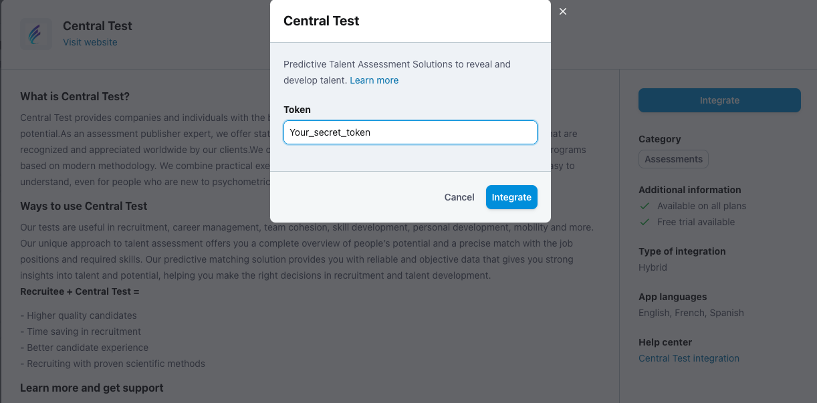817x403 pixels.
Task: Cancel the integration dialog
Action: [459, 197]
